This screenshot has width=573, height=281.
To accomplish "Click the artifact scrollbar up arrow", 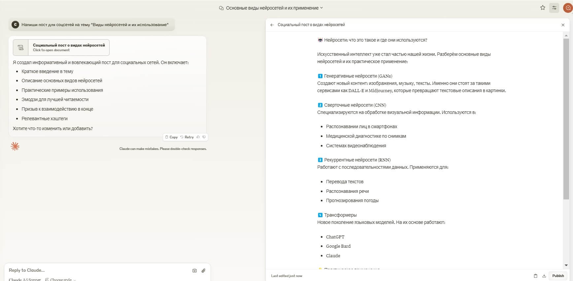I will [x=566, y=35].
